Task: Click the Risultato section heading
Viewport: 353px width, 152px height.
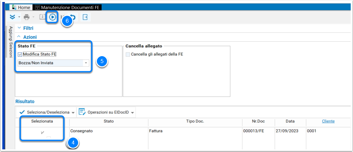Action: pos(25,101)
